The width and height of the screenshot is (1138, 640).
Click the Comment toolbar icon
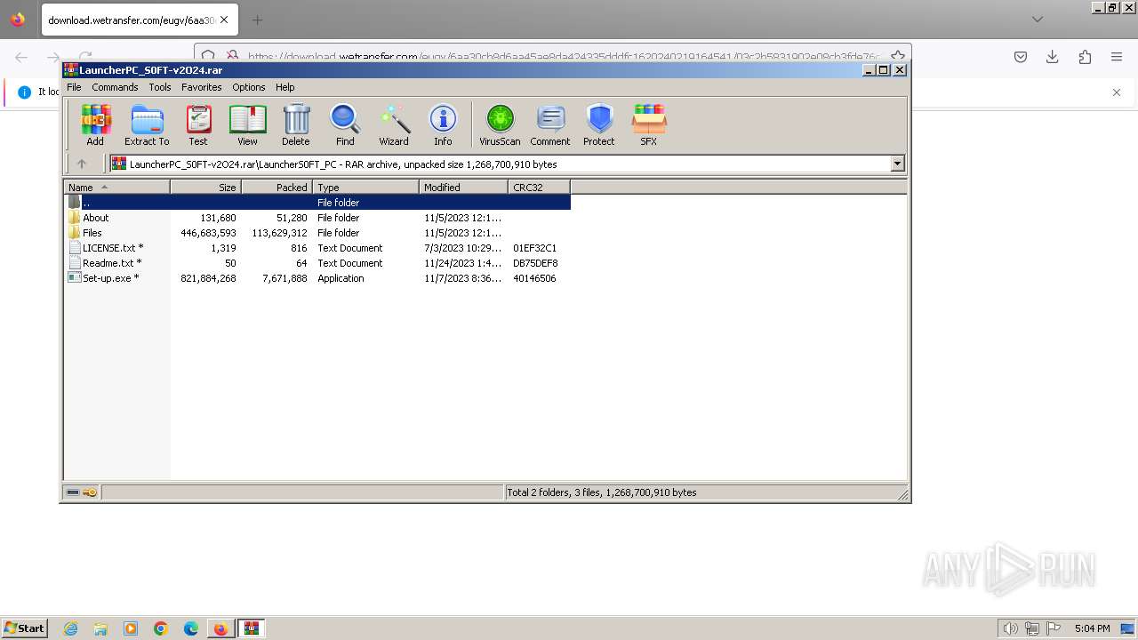(x=550, y=124)
